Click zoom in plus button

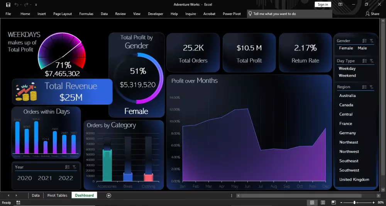pyautogui.click(x=373, y=203)
